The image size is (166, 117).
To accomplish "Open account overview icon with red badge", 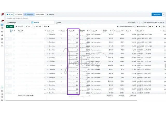I will tap(2, 21).
